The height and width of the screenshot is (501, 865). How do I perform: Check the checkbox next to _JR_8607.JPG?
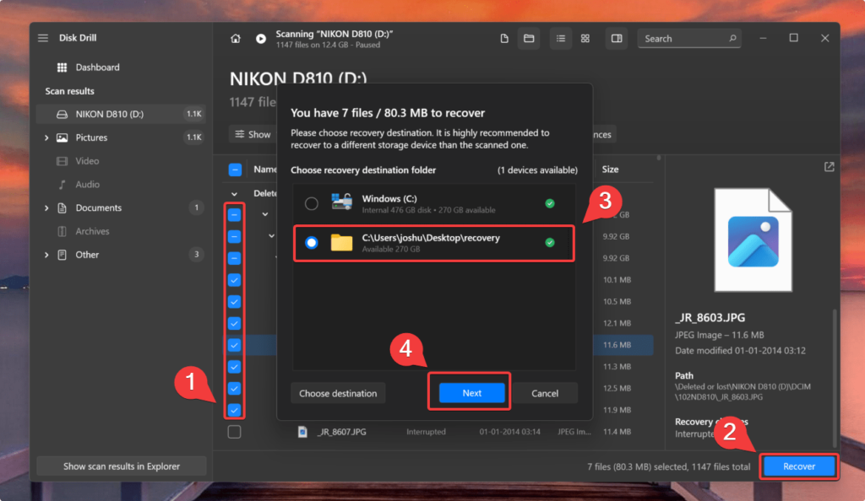(235, 431)
